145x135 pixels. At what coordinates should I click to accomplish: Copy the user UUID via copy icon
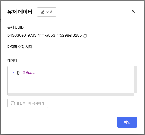tap(85, 35)
